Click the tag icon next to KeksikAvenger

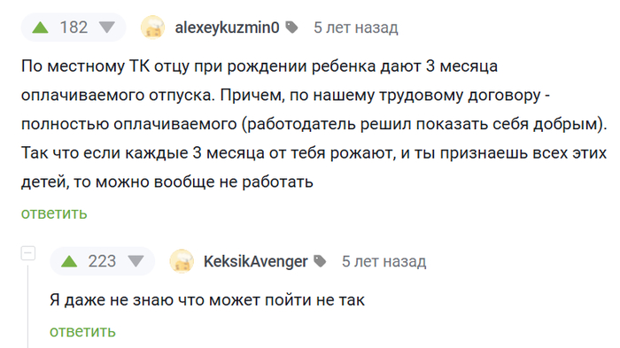point(320,261)
